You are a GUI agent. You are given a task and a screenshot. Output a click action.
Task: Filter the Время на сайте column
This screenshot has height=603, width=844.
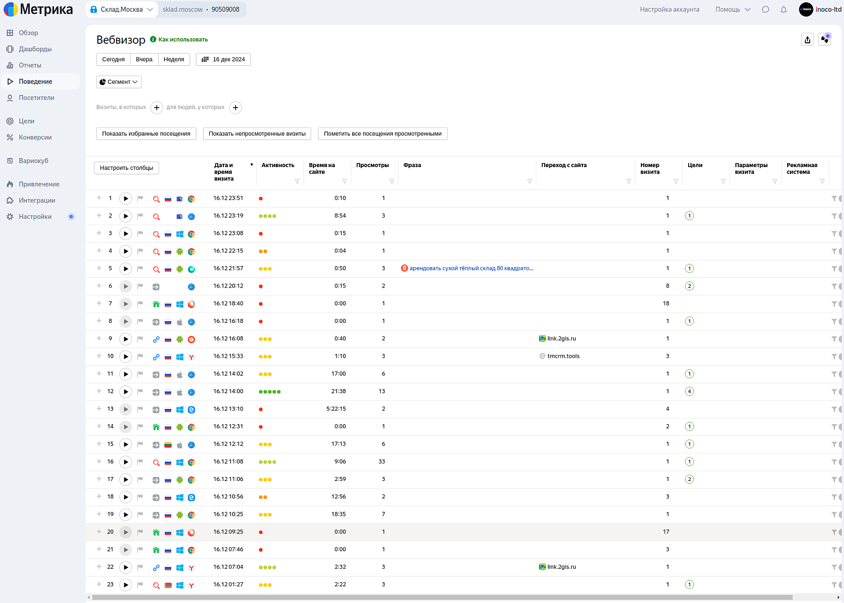(344, 181)
